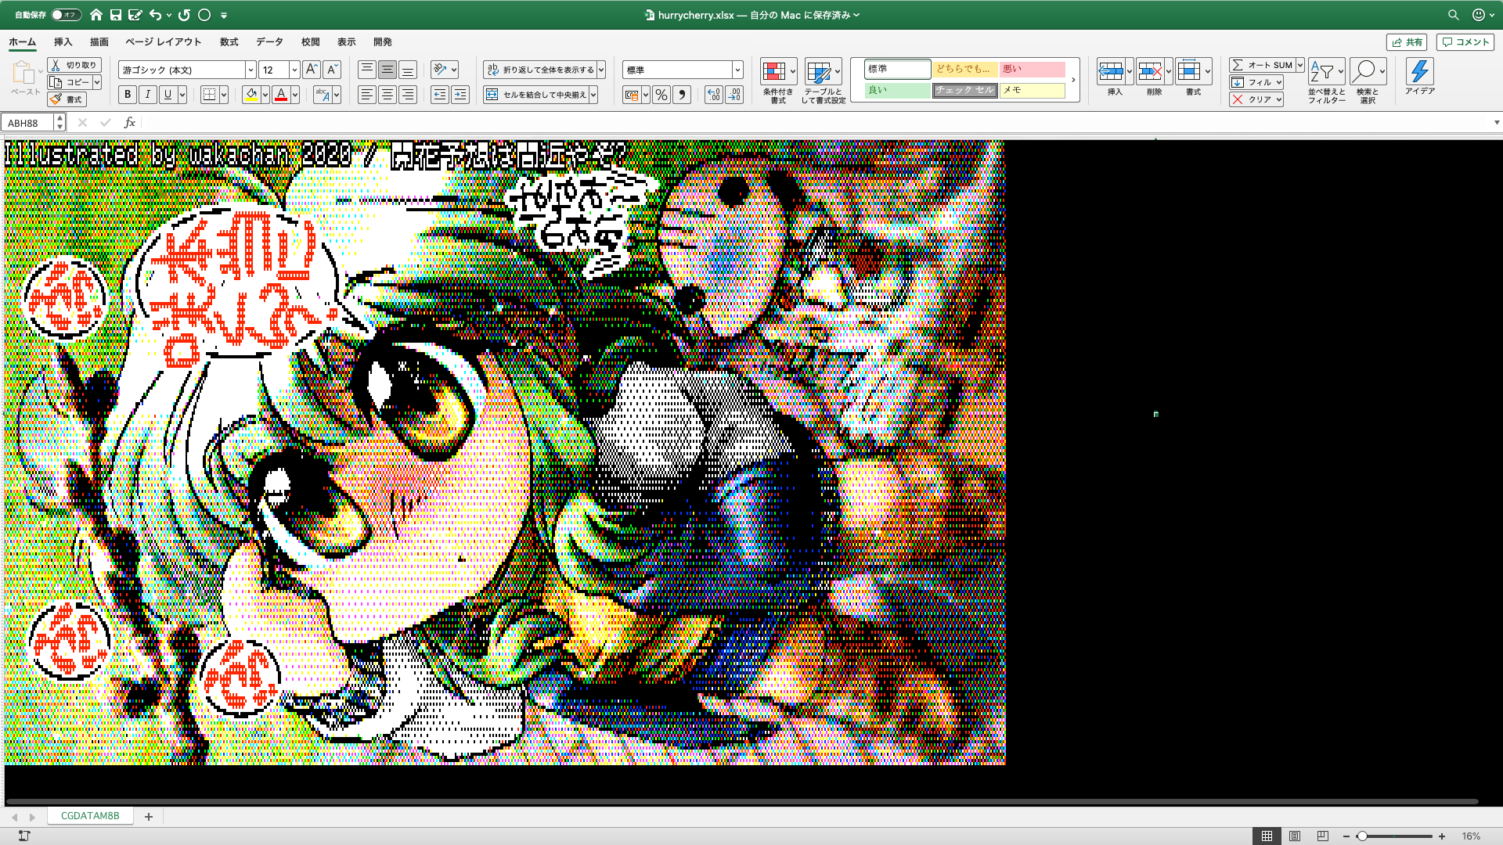The height and width of the screenshot is (845, 1503).
Task: Open font size dropdown arrow
Action: (x=294, y=70)
